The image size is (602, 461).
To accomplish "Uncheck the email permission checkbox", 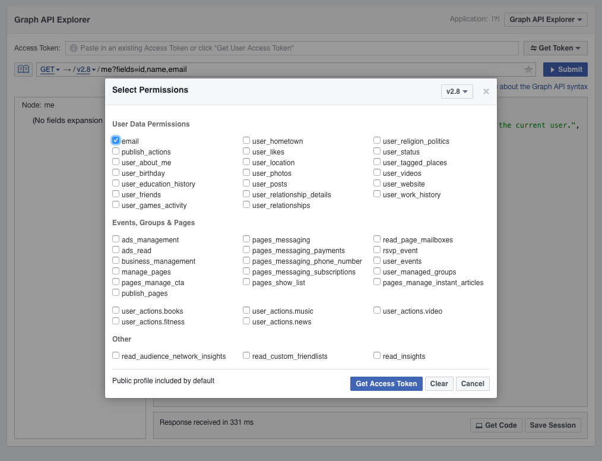I will (x=116, y=140).
